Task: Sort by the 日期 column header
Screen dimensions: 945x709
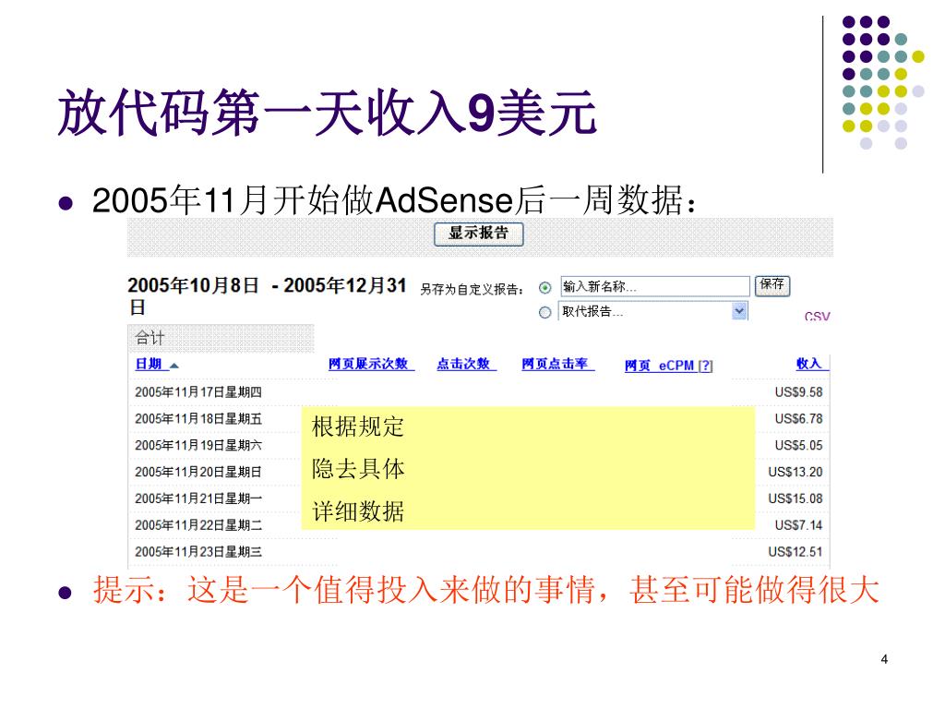Action: click(149, 364)
